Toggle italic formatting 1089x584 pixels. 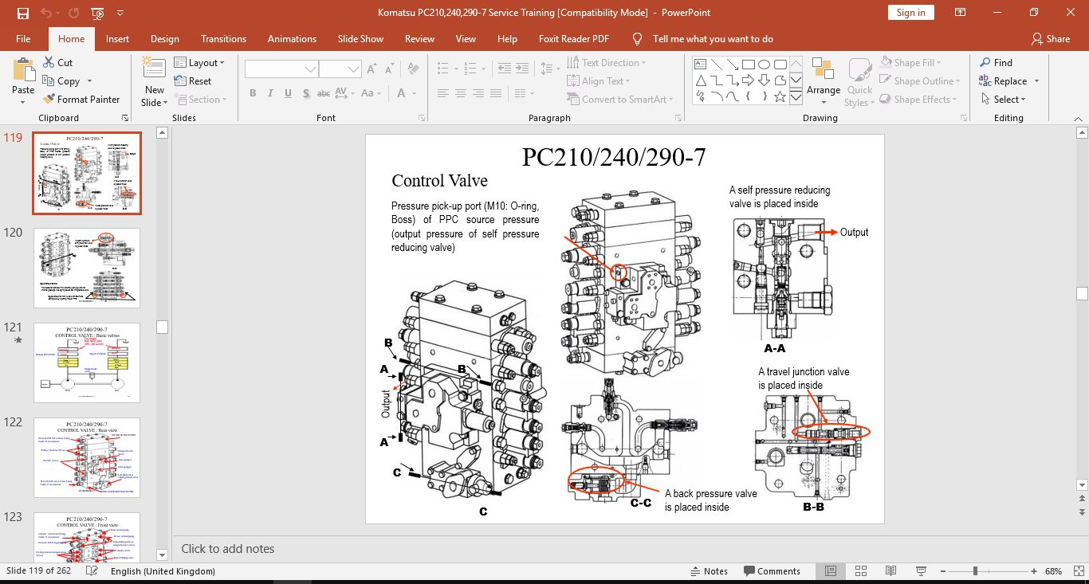pyautogui.click(x=269, y=93)
